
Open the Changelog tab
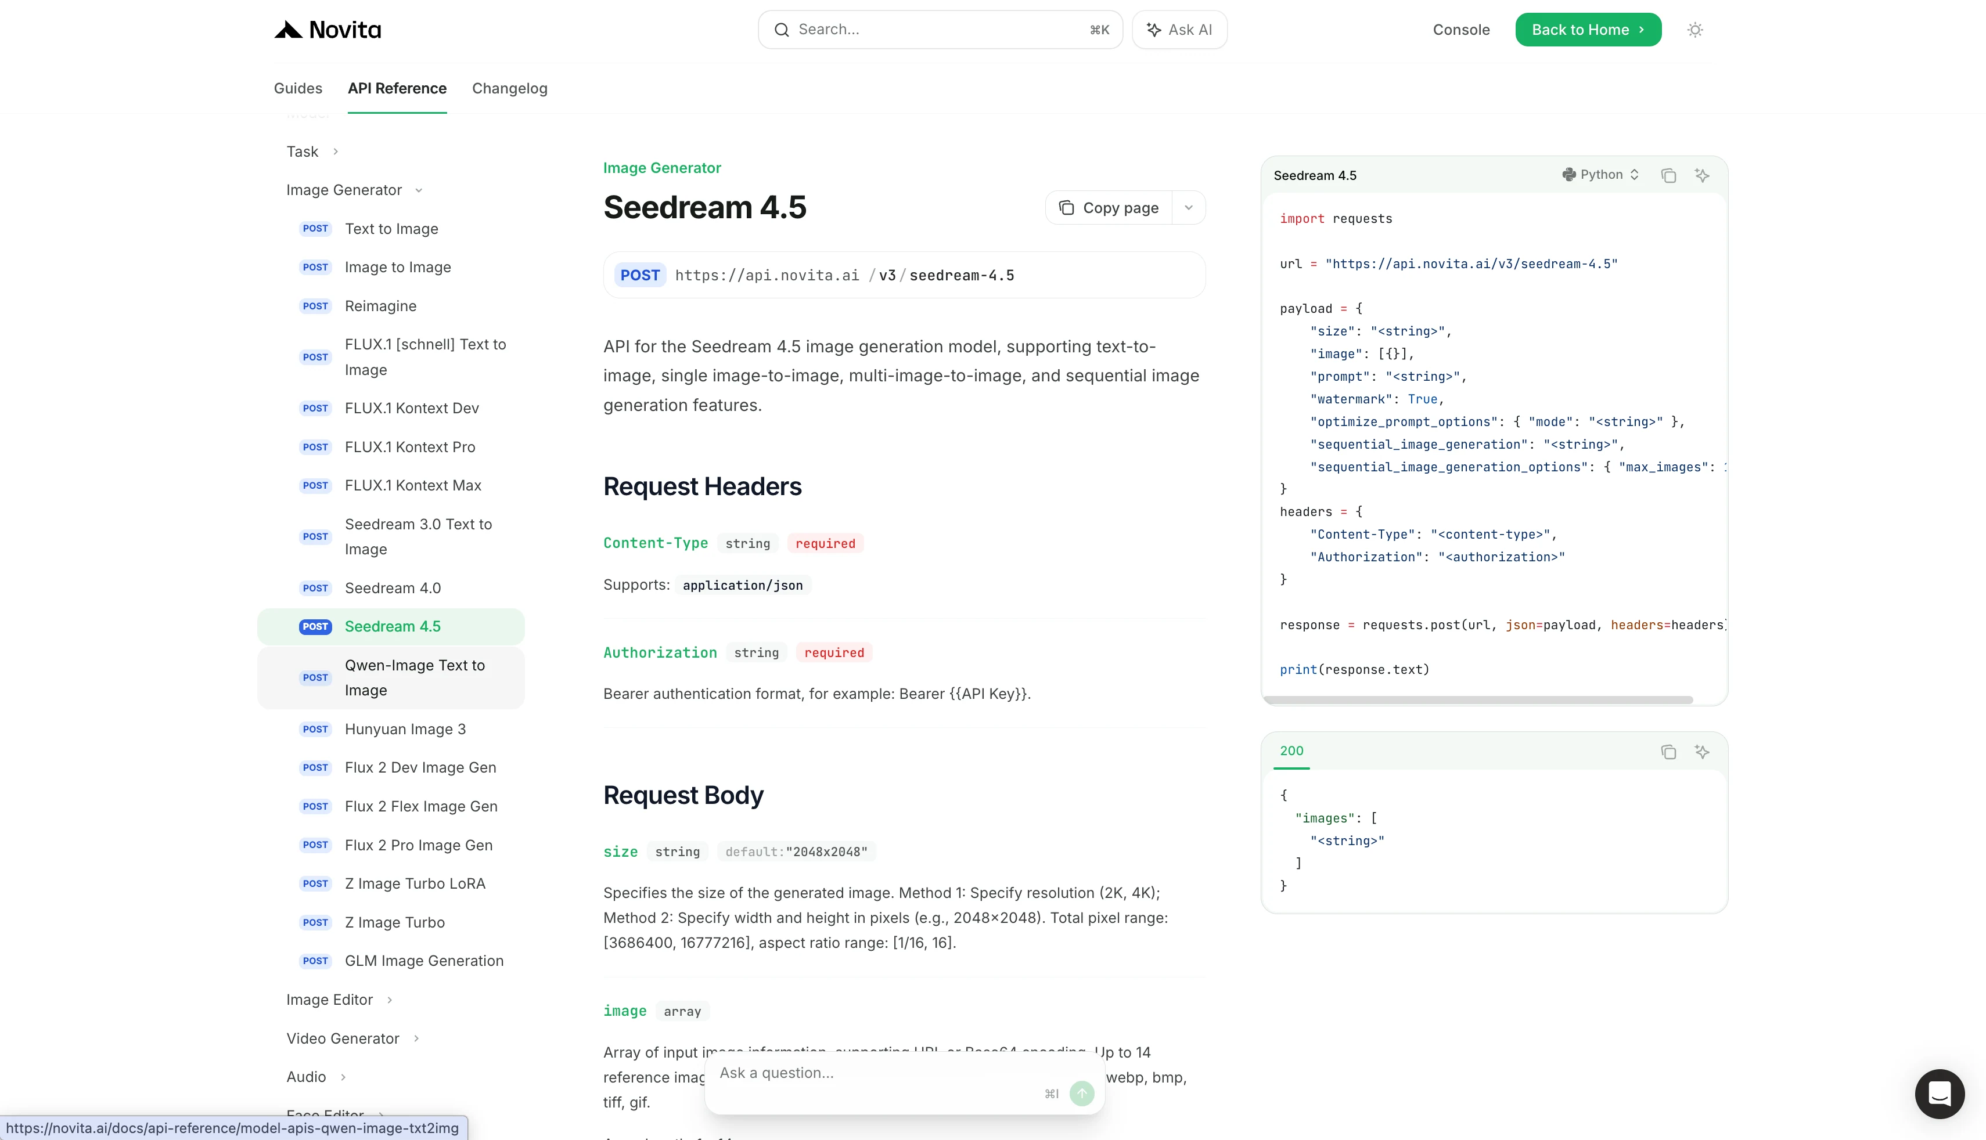click(x=510, y=88)
